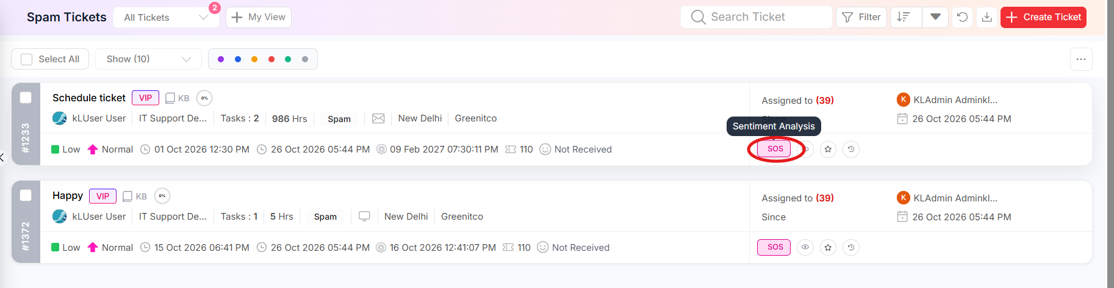Tick the checkbox for ticket #1233
The height and width of the screenshot is (288, 1114).
(26, 98)
